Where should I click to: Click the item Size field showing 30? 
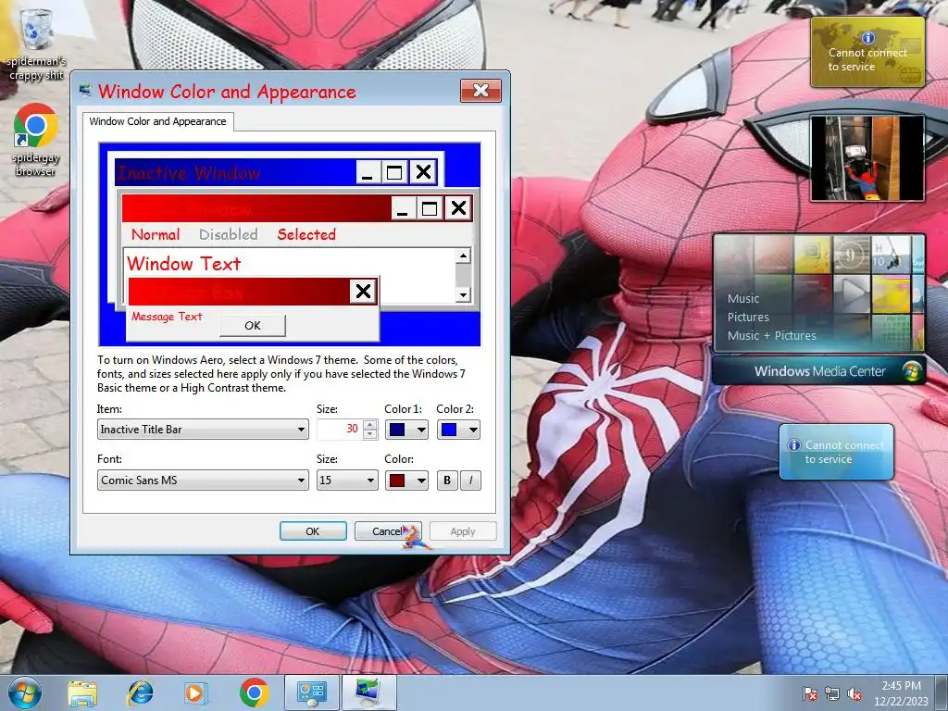click(x=339, y=430)
